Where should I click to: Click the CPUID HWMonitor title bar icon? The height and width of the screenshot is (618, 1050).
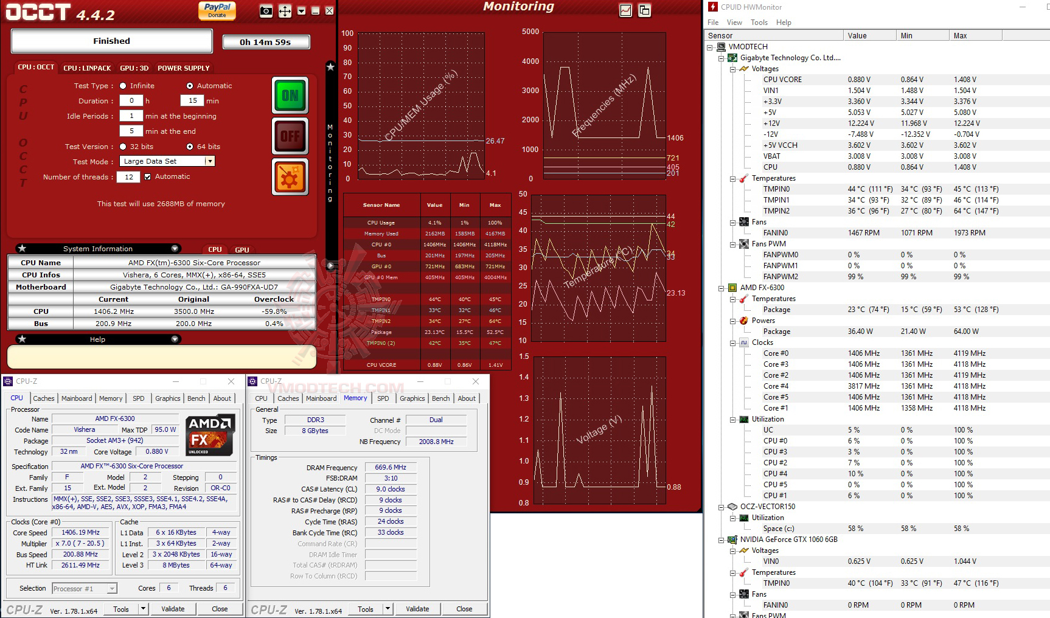(712, 7)
